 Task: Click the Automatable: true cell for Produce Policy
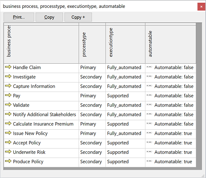coord(171,161)
